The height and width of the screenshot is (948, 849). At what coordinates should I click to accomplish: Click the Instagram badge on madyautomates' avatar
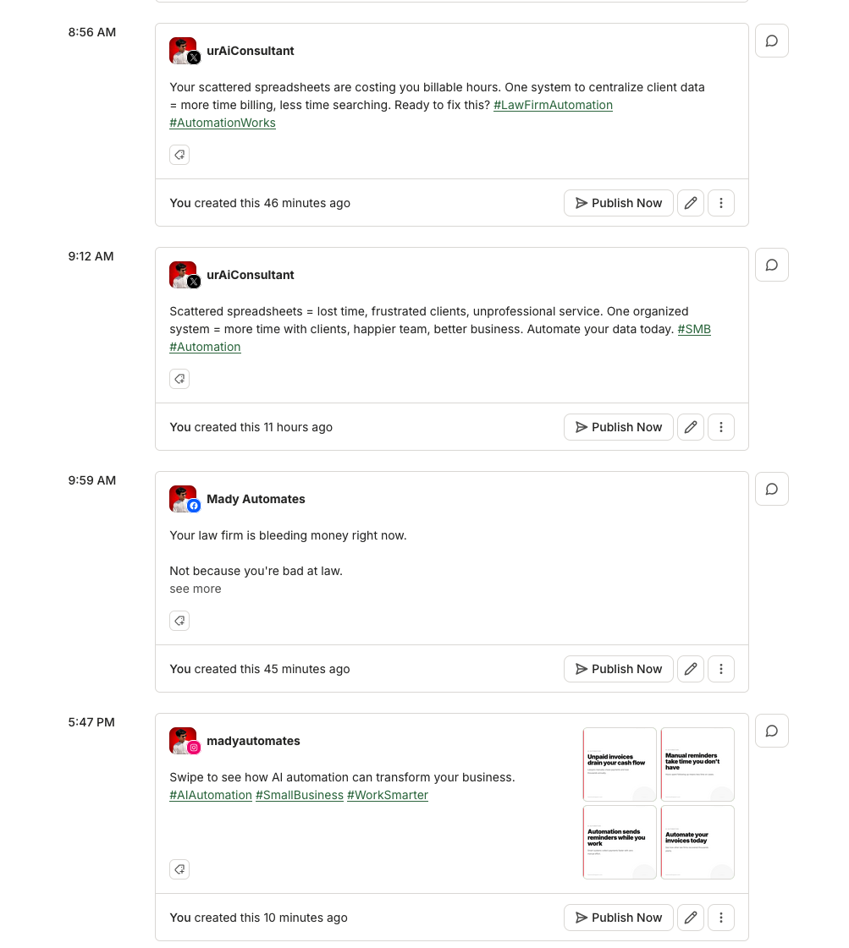194,748
